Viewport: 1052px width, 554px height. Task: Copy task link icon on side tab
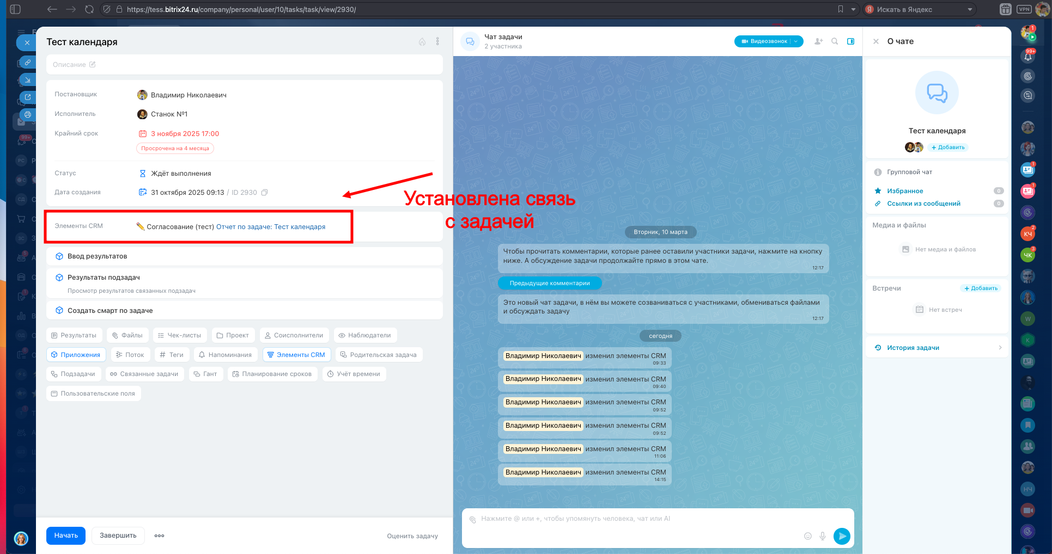[x=28, y=63]
